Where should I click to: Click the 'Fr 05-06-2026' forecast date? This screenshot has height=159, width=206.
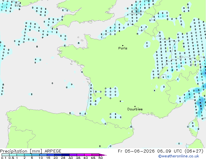[x=136, y=151]
